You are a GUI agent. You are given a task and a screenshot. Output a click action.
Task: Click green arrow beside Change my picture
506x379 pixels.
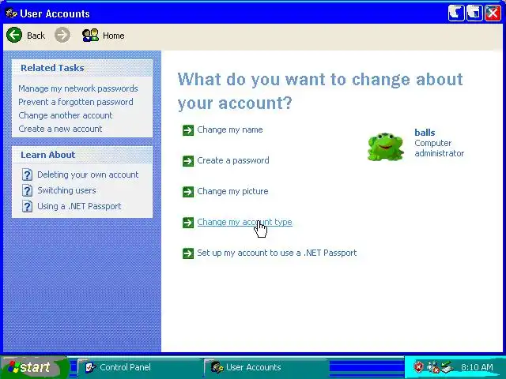[188, 192]
